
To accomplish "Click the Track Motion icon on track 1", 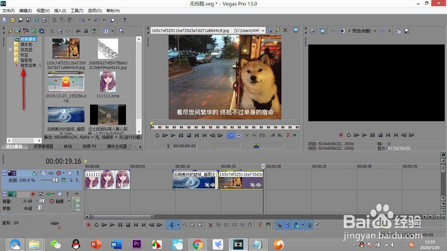I will click(x=43, y=173).
